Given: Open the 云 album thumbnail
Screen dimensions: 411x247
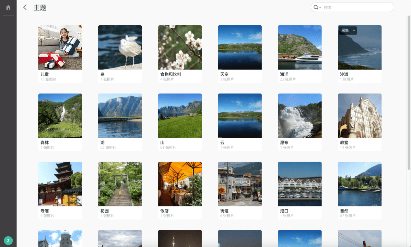Looking at the screenshot, I should (x=240, y=116).
